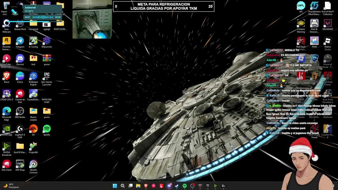Viewport: 338px width, 190px height.
Task: Open the Dale & Dawson shortcut
Action: [314, 26]
